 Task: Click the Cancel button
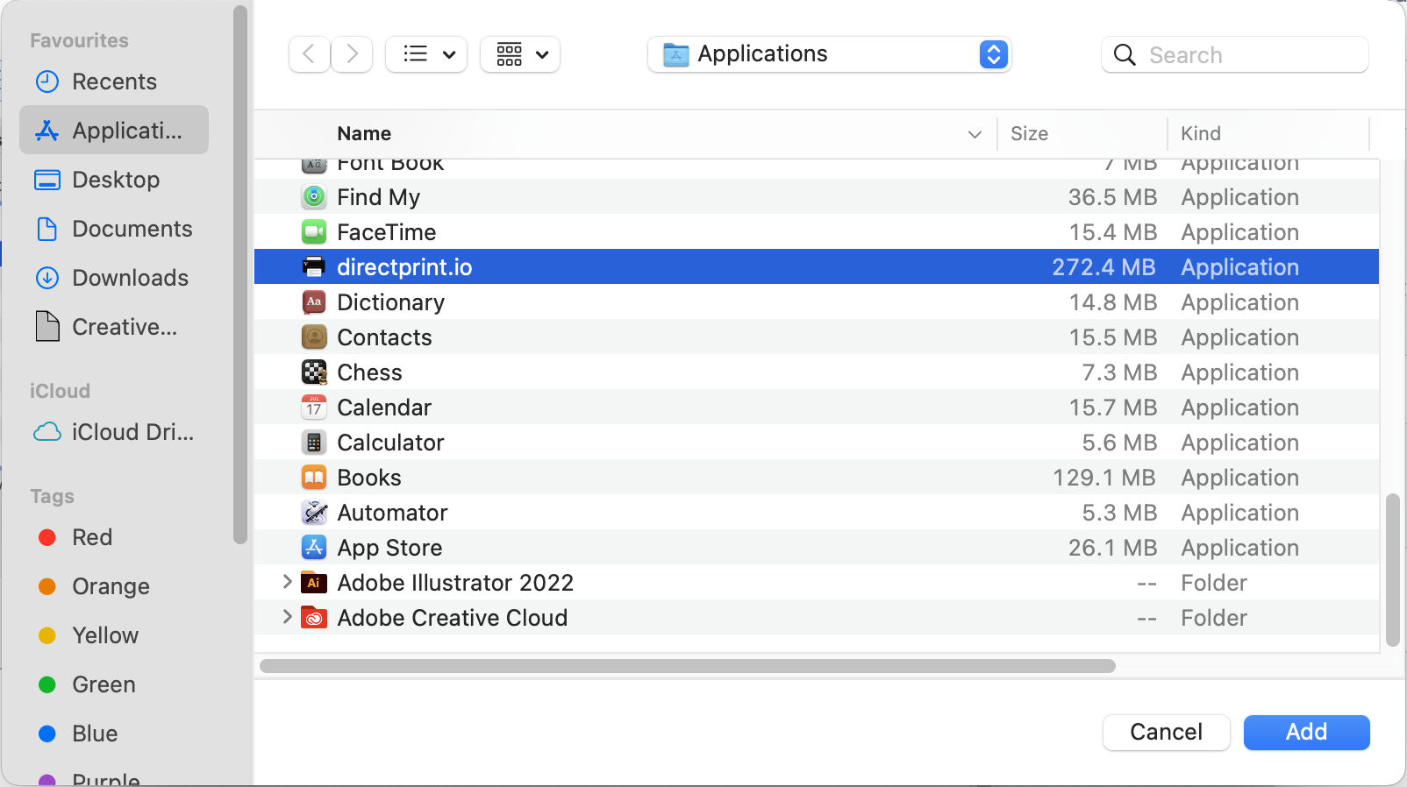coord(1167,733)
